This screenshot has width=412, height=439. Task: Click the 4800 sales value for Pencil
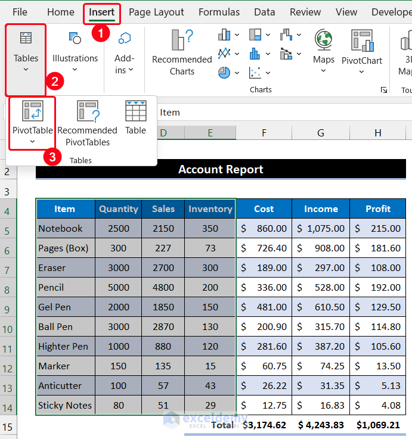163,288
